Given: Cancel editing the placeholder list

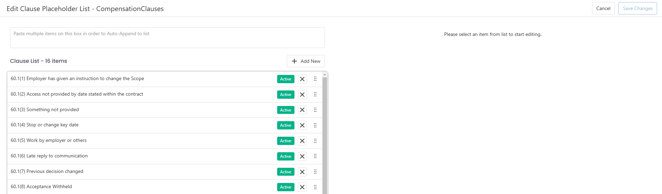Looking at the screenshot, I should pyautogui.click(x=603, y=8).
